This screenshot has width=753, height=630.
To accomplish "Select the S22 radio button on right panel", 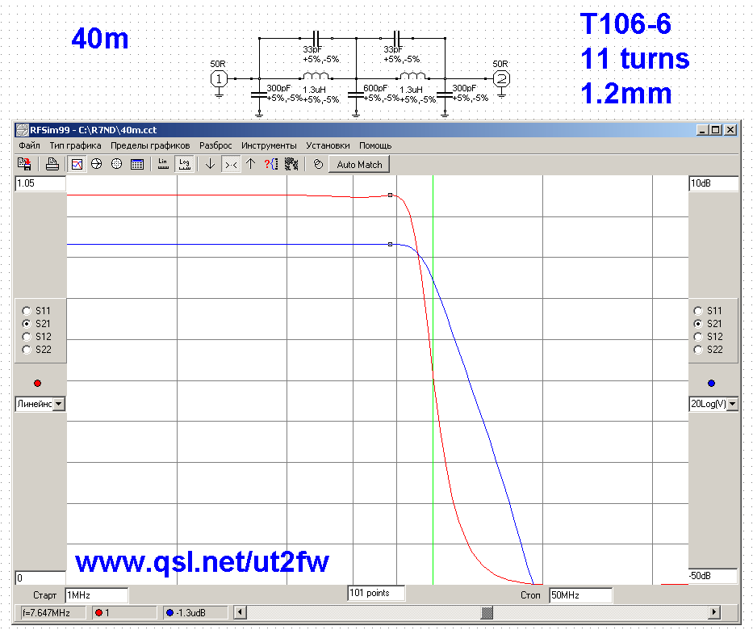I will [x=699, y=350].
